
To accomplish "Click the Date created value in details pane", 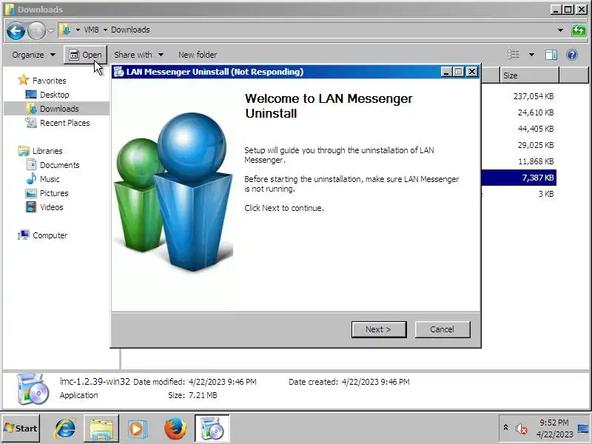I will (x=376, y=382).
